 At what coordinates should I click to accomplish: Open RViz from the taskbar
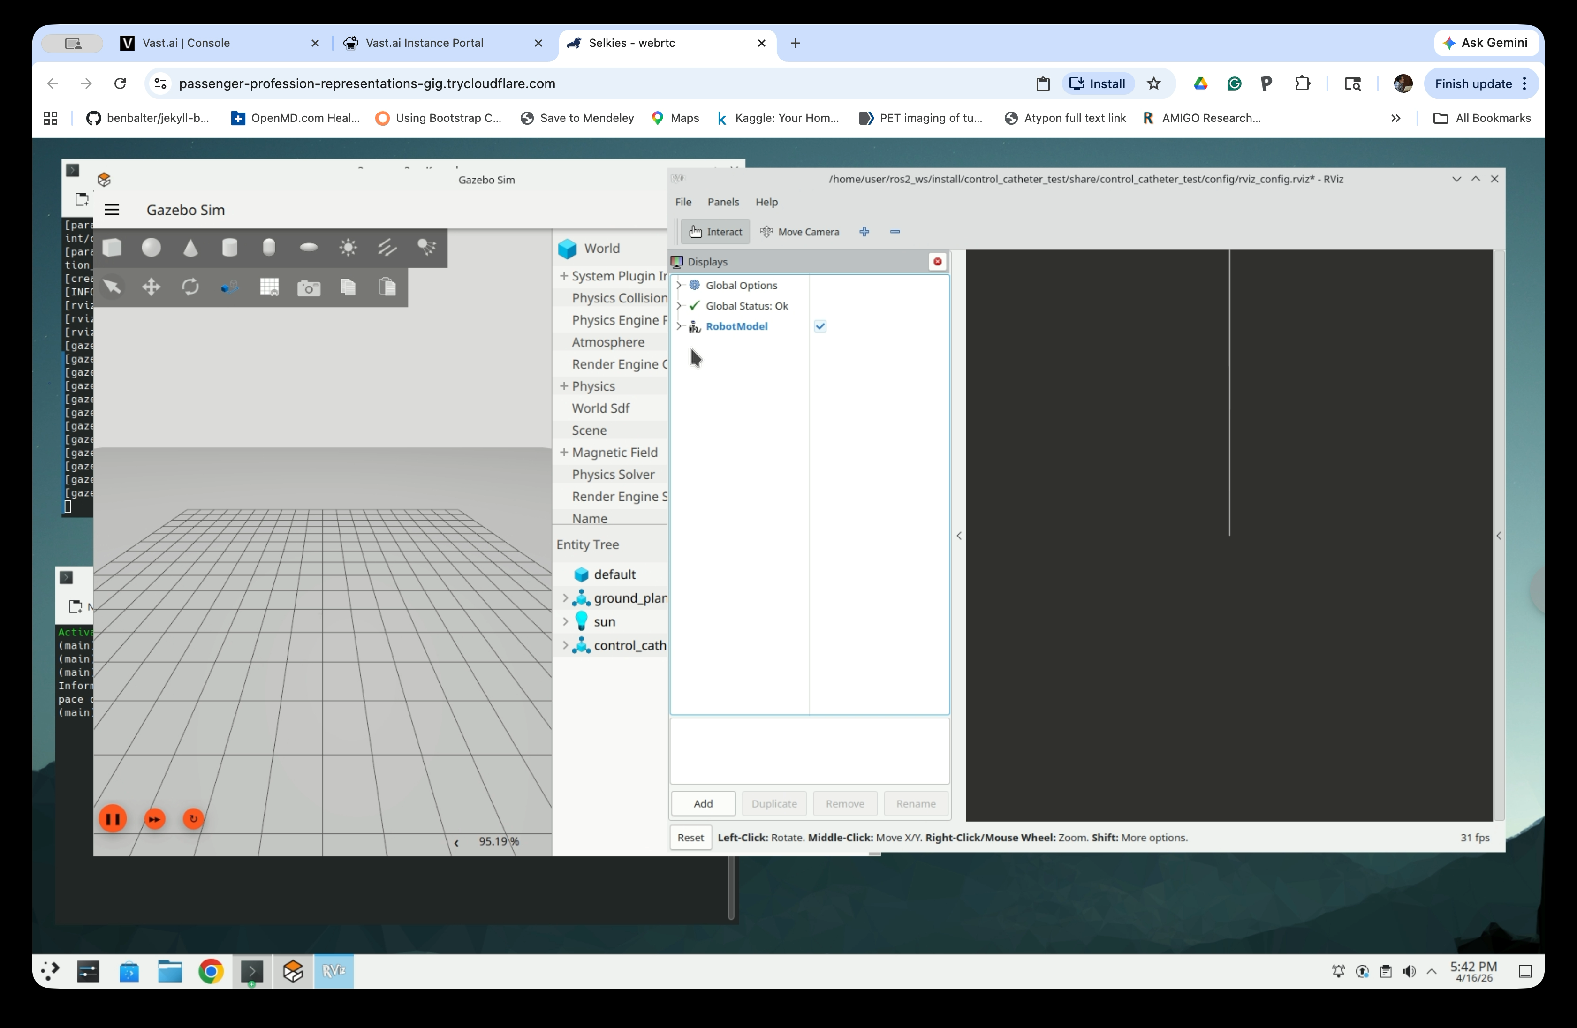334,971
